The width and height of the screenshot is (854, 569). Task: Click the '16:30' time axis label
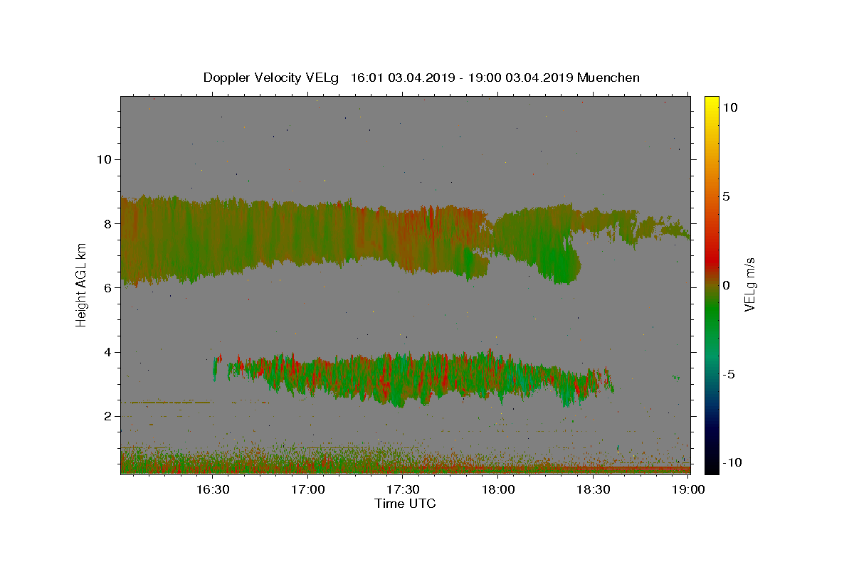pyautogui.click(x=213, y=489)
